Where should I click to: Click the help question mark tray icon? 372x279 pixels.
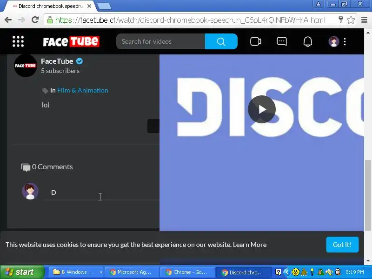coord(278,272)
